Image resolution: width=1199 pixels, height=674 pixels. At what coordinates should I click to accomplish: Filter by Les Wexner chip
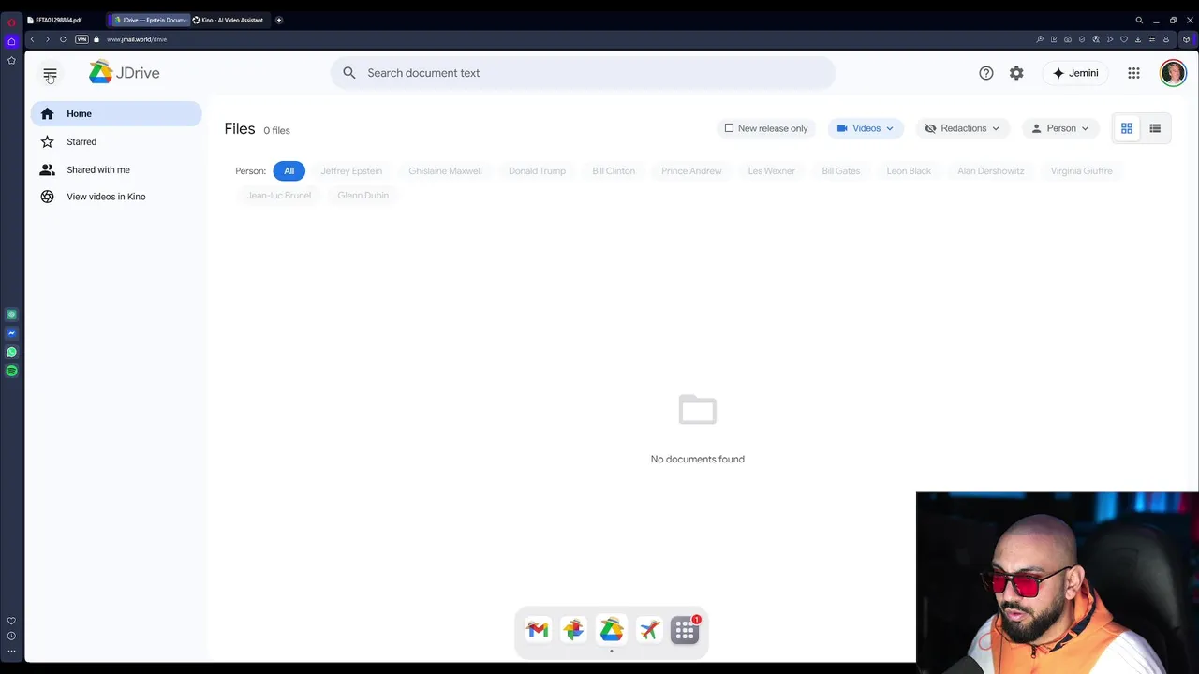point(771,171)
